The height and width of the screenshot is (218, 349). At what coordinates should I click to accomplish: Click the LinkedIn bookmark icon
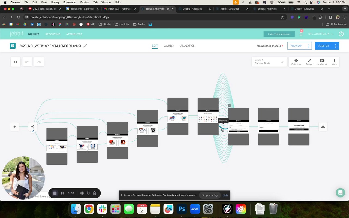pos(32,24)
